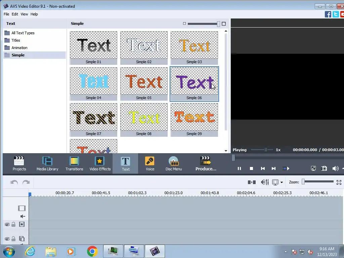Open the View menu

pos(24,14)
